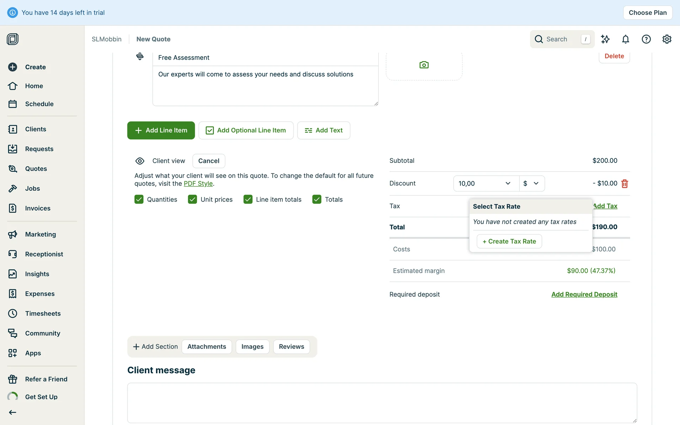Open the PDF Style link

(x=198, y=183)
